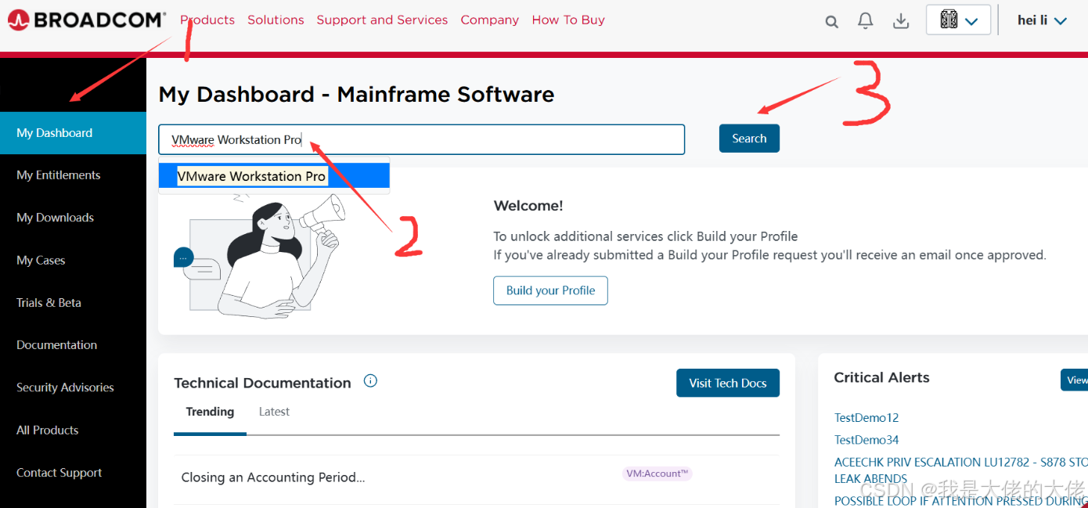
Task: Click the dashboard search input field
Action: pyautogui.click(x=421, y=139)
